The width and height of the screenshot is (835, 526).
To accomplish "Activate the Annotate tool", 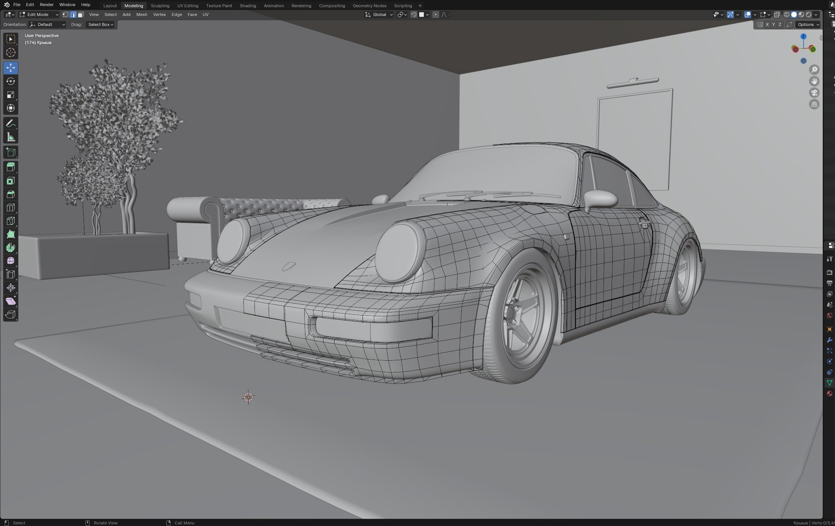I will pyautogui.click(x=11, y=123).
